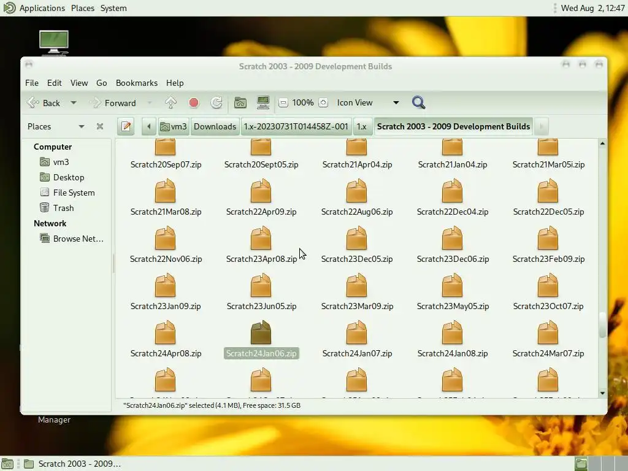Select the Scratch23Feb09.zip archive icon
Image resolution: width=628 pixels, height=471 pixels.
(548, 239)
